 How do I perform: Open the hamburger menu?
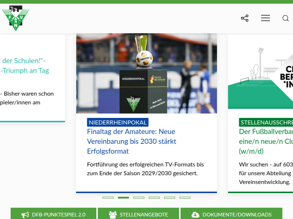point(266,18)
